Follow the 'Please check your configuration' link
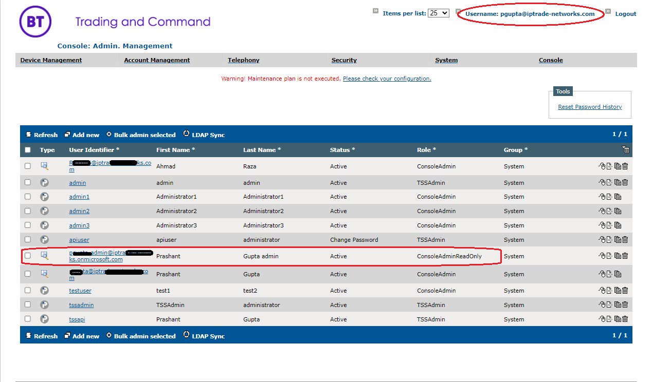The image size is (652, 382). tap(387, 79)
